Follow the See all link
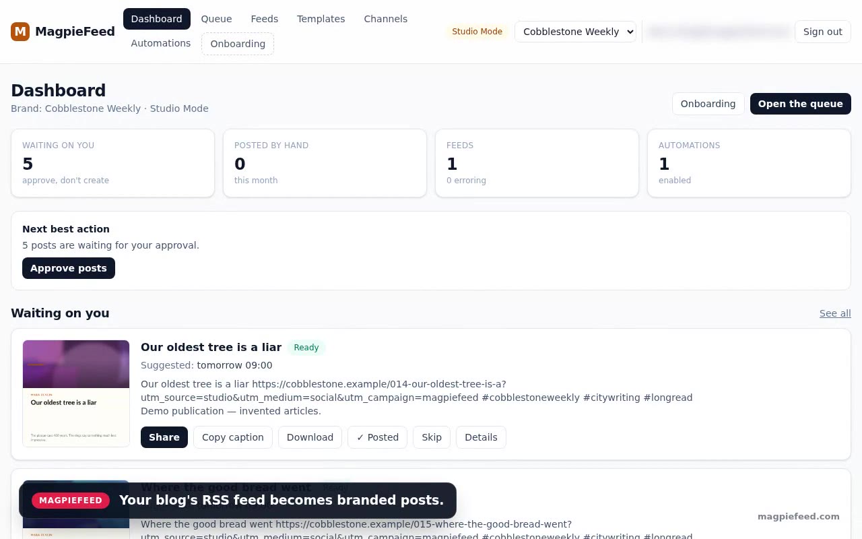Image resolution: width=862 pixels, height=539 pixels. click(x=835, y=313)
